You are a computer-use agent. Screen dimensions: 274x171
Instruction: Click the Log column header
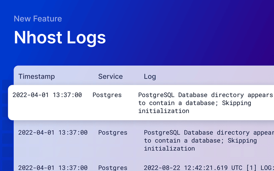click(x=150, y=77)
